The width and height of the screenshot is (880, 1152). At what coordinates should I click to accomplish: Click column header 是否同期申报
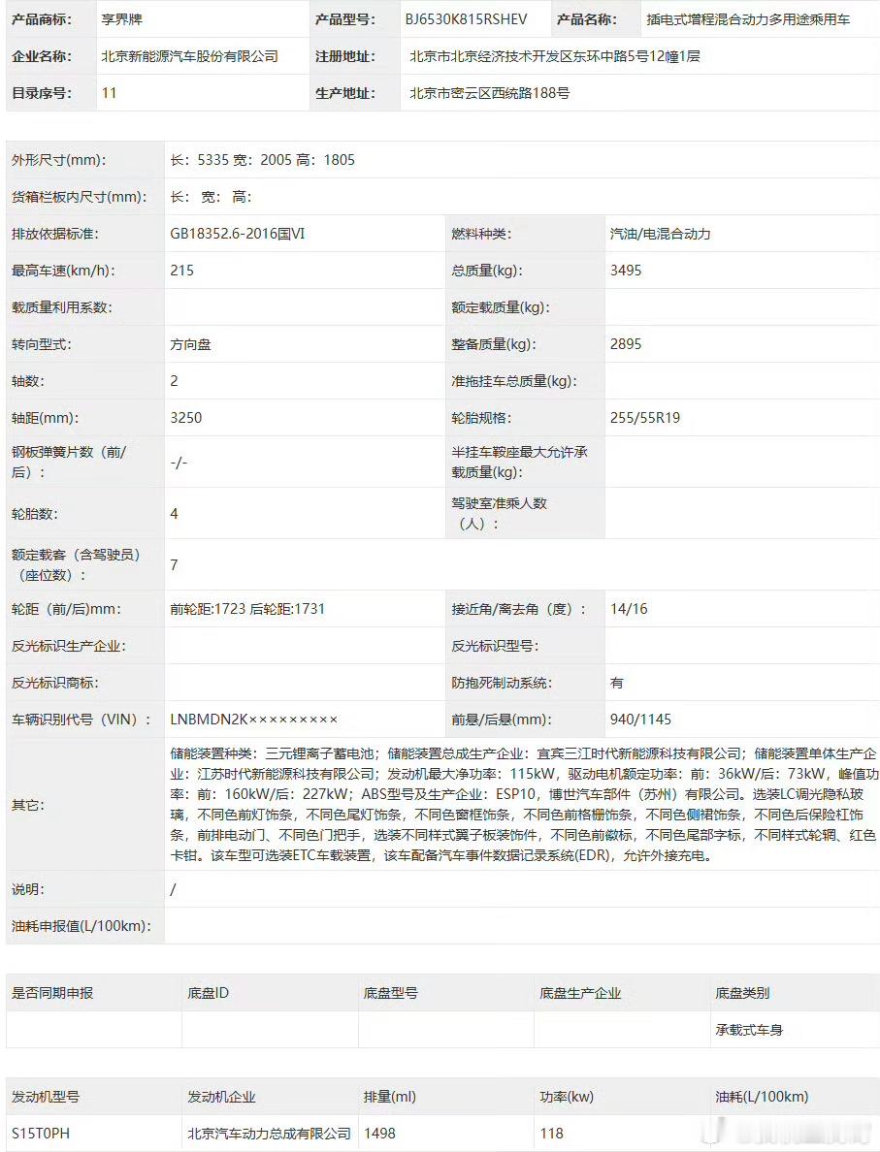click(x=52, y=993)
